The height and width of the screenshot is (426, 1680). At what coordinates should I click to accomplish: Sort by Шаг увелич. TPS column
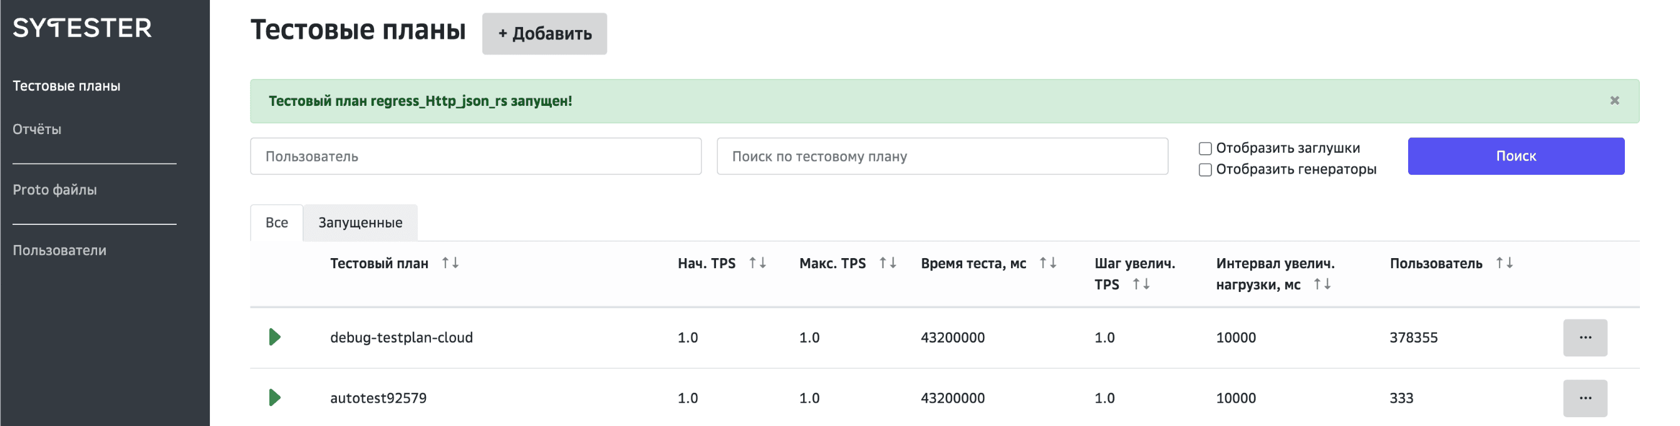1141,284
